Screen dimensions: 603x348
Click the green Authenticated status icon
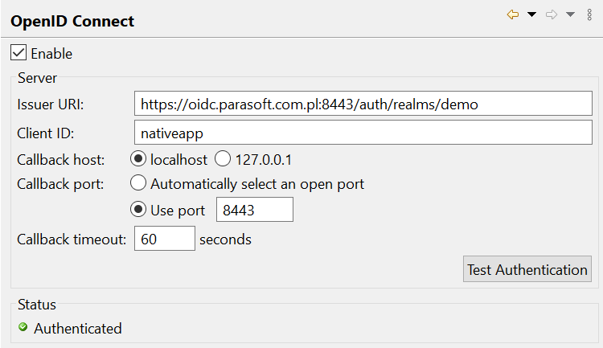click(x=23, y=327)
